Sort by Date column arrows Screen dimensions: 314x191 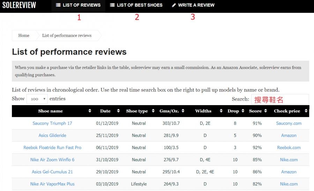point(118,111)
